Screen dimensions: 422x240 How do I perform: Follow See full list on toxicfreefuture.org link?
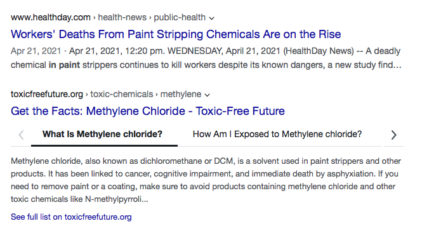pyautogui.click(x=71, y=217)
